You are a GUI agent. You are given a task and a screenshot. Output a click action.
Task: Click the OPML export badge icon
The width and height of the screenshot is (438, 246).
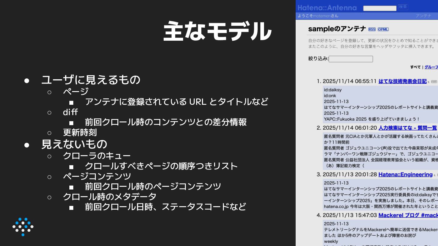coord(383,29)
